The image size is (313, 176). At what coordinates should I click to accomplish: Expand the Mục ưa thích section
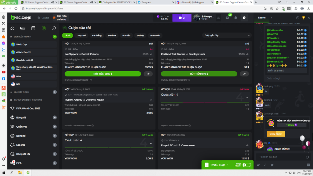point(55,92)
